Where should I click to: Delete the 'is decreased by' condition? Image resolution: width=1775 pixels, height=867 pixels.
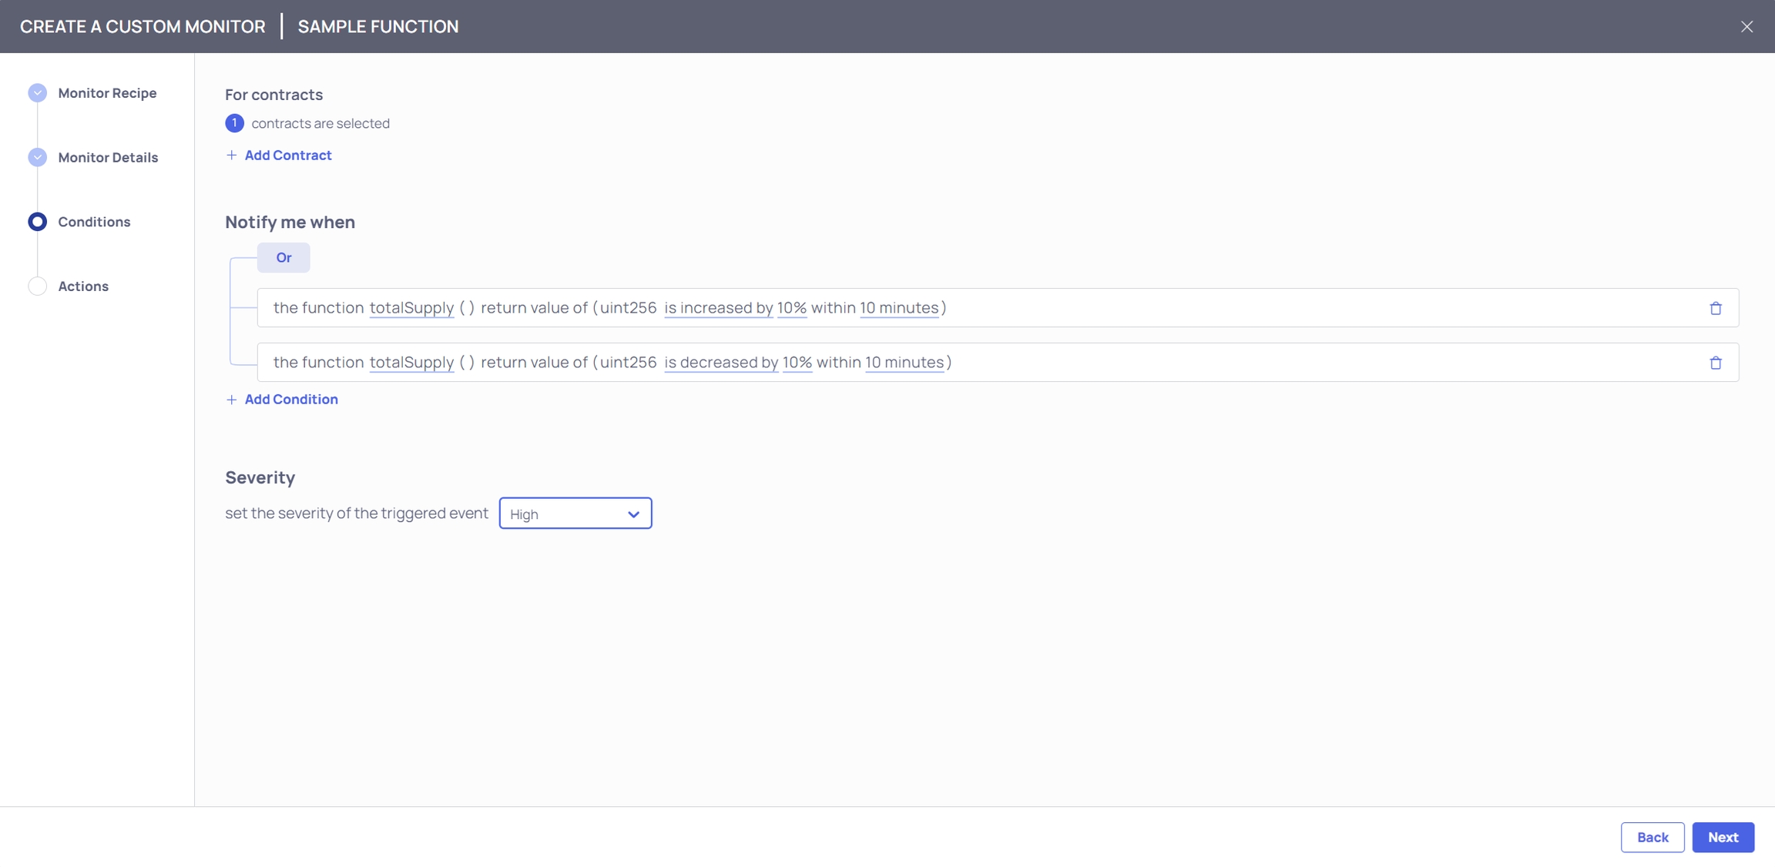coord(1715,363)
